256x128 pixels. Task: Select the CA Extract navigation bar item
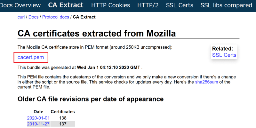[66, 5]
